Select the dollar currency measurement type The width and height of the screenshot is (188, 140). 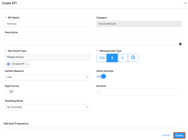click(112, 58)
